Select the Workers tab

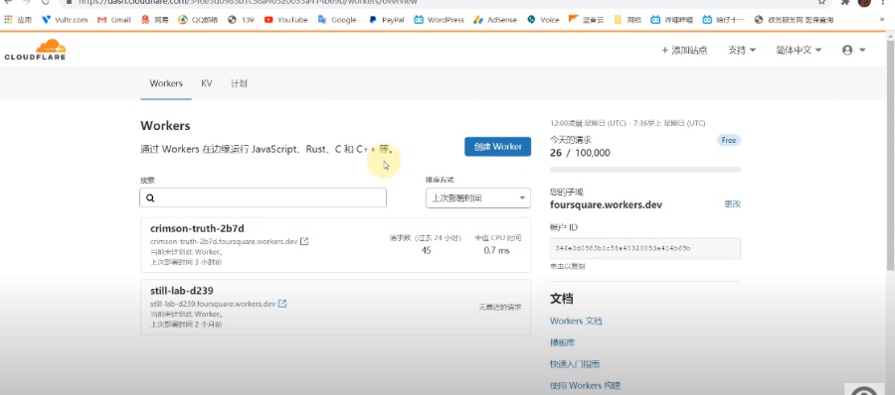(x=166, y=83)
